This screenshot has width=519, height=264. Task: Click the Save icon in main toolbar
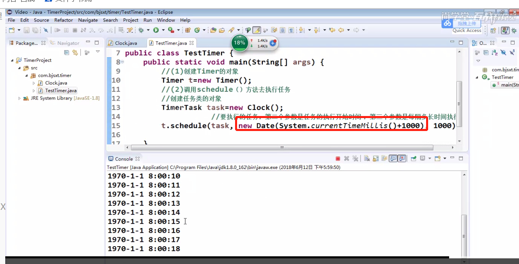[x=26, y=30]
